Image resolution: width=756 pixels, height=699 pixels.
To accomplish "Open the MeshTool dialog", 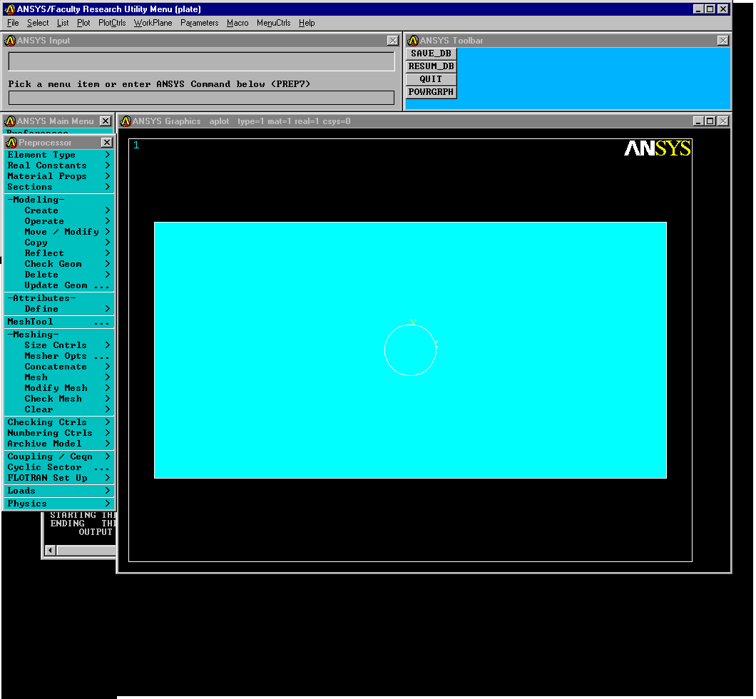I will tap(58, 322).
